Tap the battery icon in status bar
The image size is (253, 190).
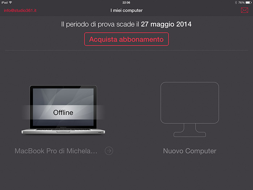coord(249,3)
